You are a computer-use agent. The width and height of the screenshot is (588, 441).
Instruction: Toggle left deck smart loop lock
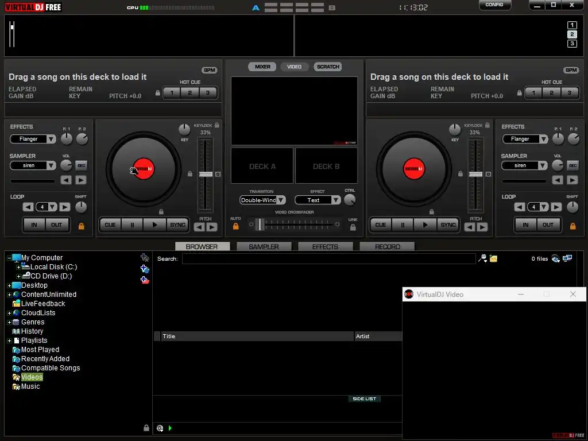[x=81, y=226]
